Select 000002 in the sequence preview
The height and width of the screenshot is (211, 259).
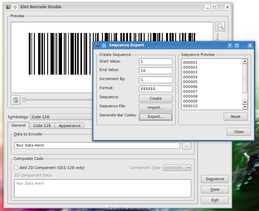pos(190,67)
